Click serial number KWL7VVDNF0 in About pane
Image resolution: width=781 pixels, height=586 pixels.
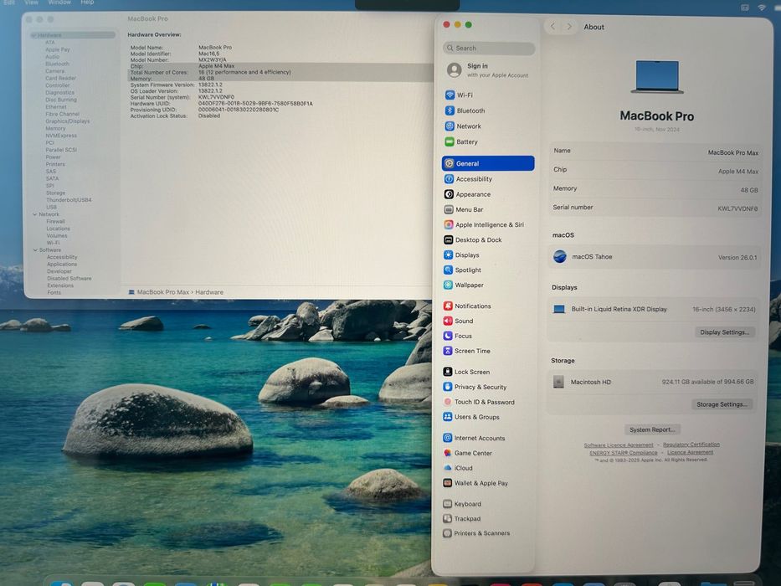pyautogui.click(x=737, y=208)
